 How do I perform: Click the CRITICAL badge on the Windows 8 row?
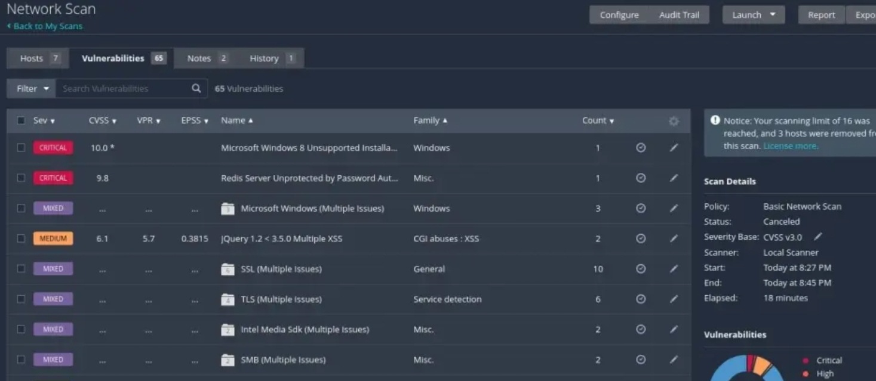click(x=53, y=147)
